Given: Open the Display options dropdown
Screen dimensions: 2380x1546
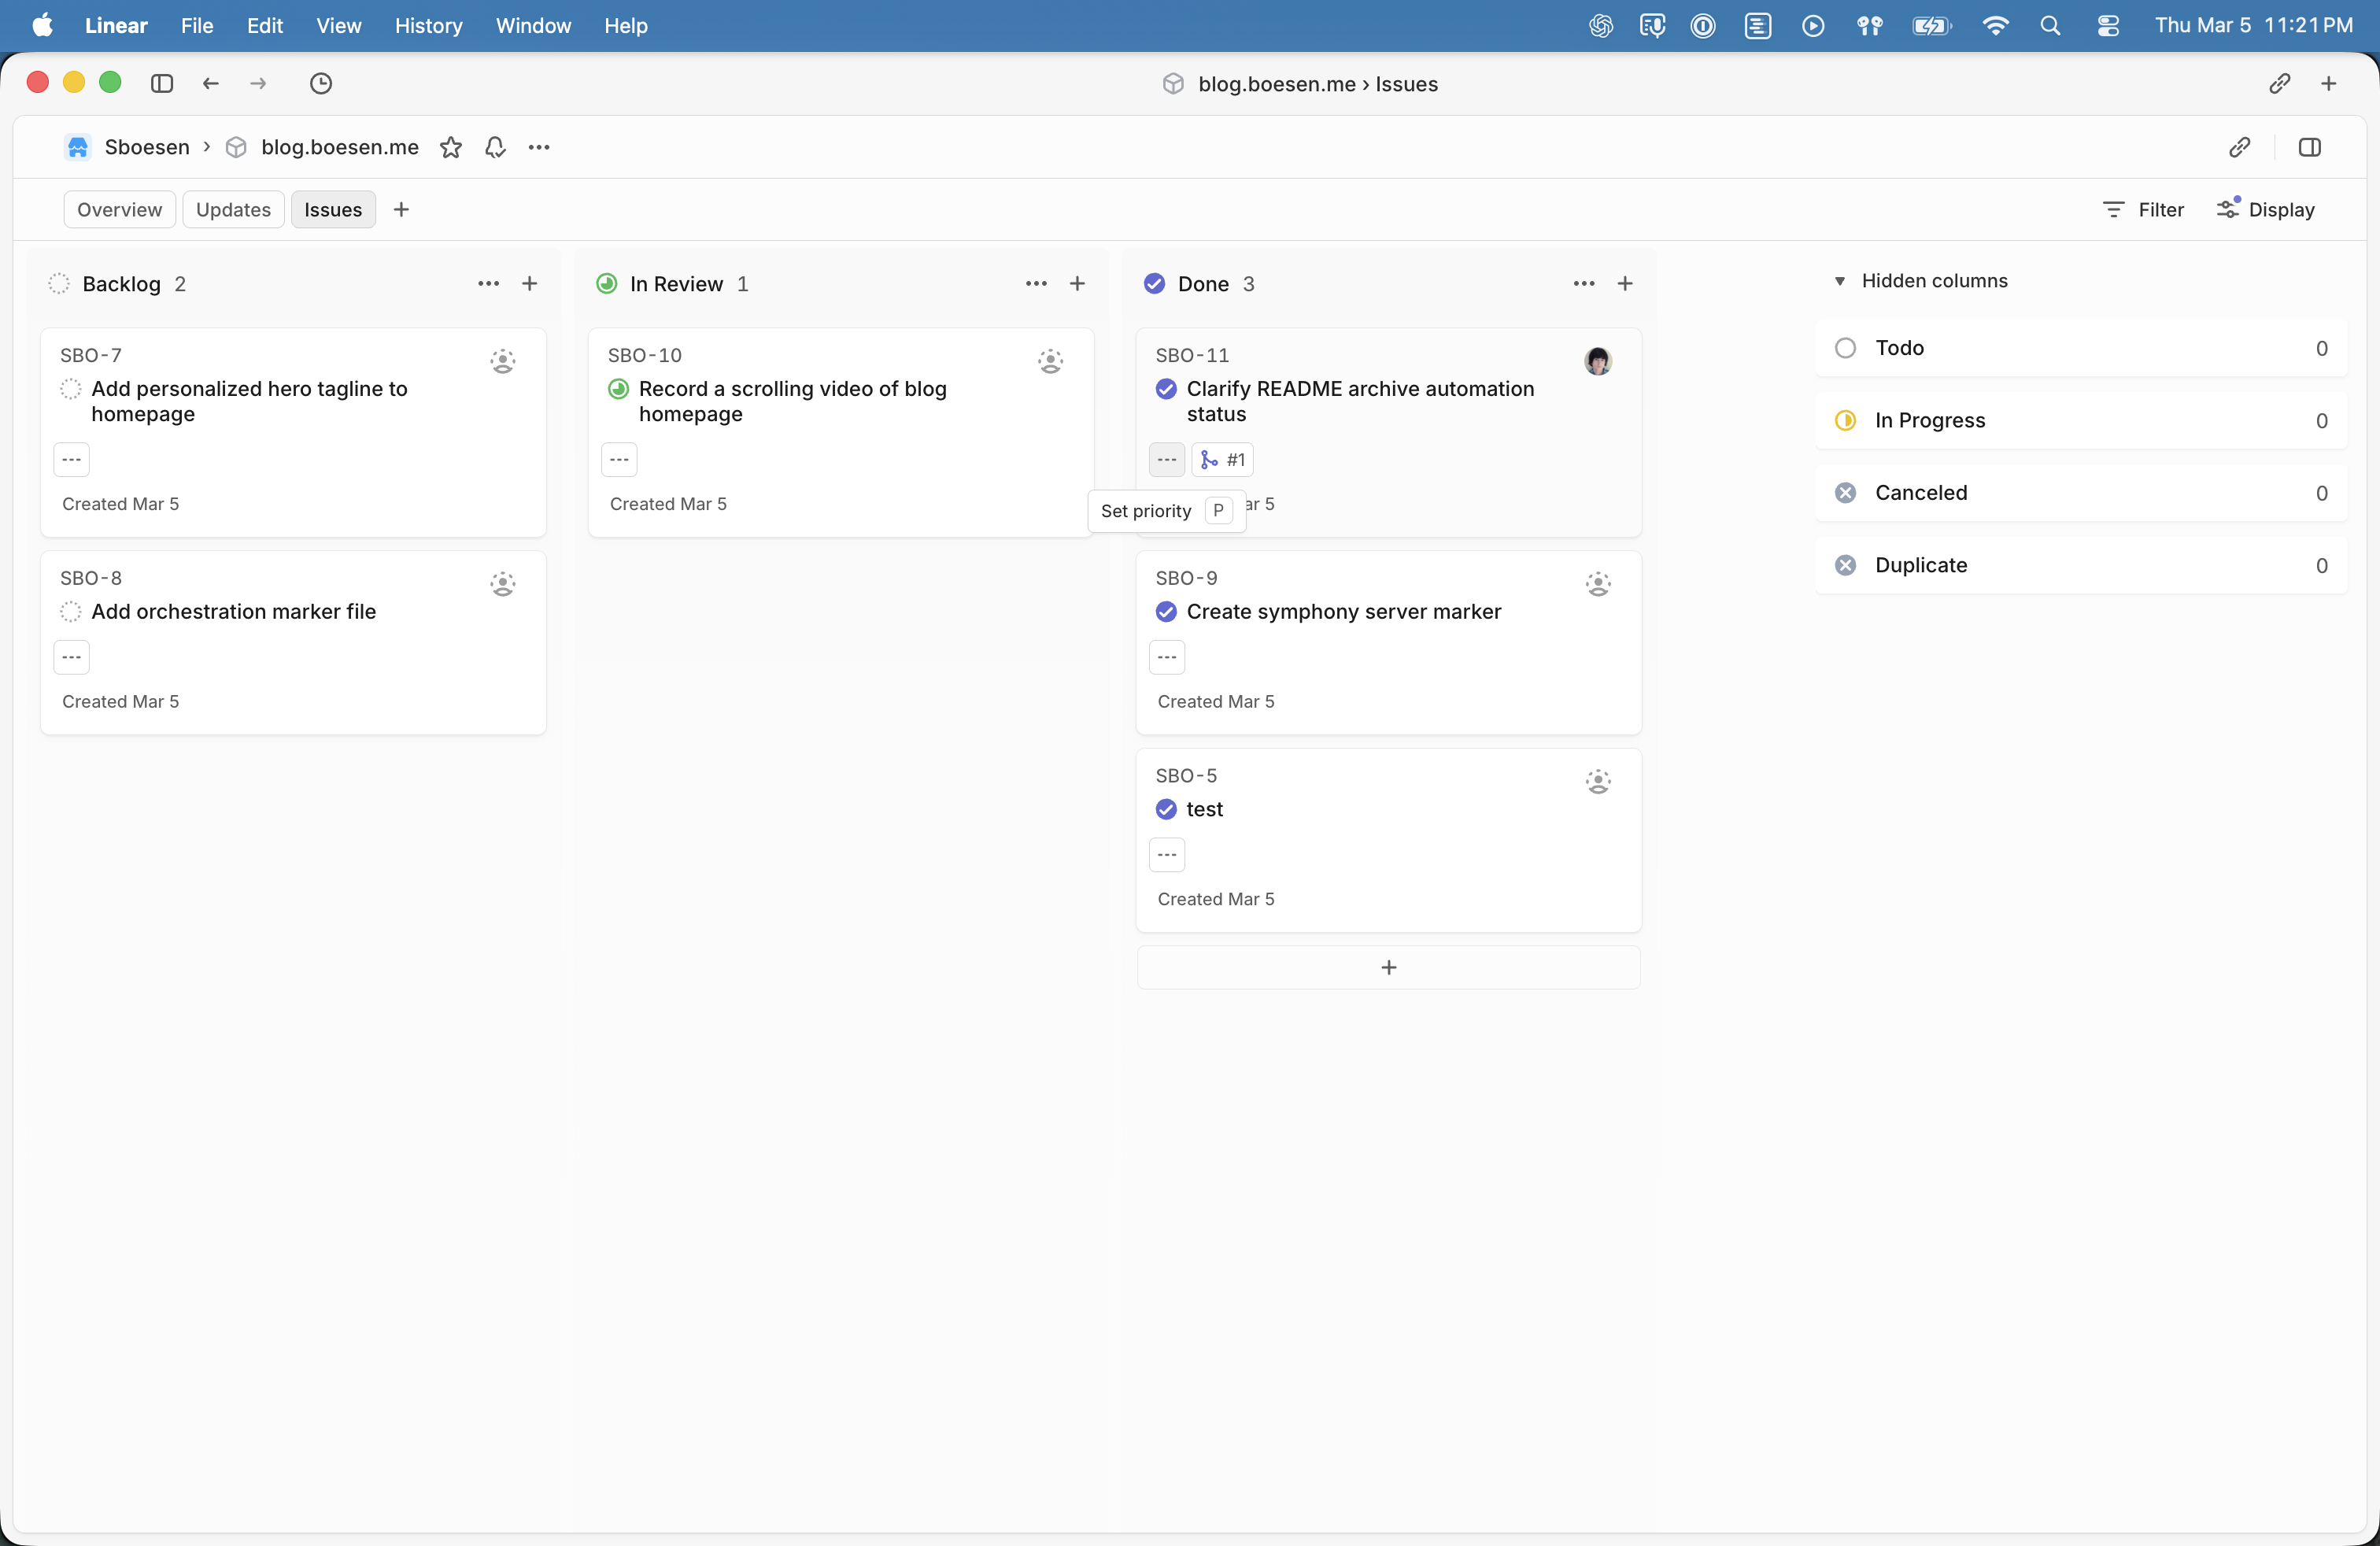Looking at the screenshot, I should pos(2267,210).
